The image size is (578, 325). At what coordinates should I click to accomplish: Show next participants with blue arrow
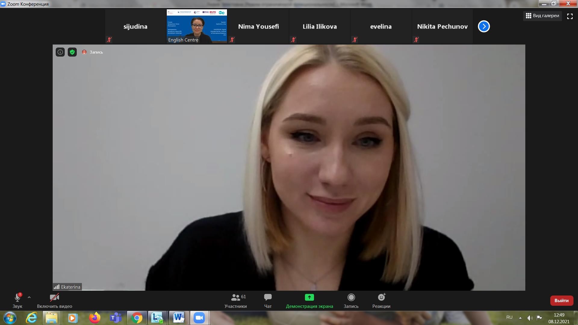tap(484, 26)
